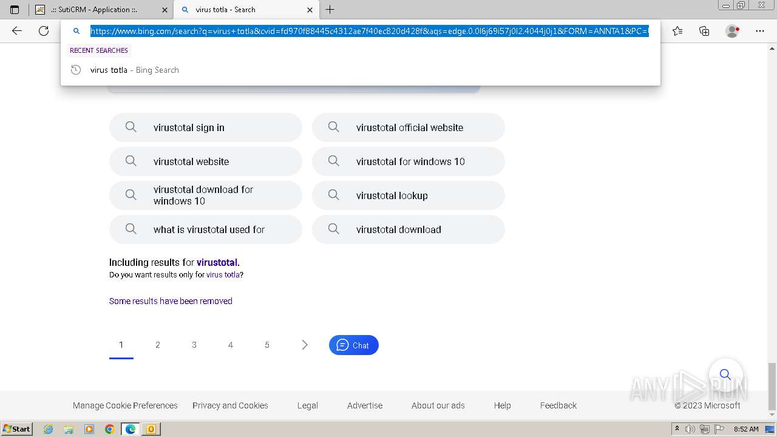Screen dimensions: 777x437
Task: Open the tab actions menu icon
Action: pos(15,10)
